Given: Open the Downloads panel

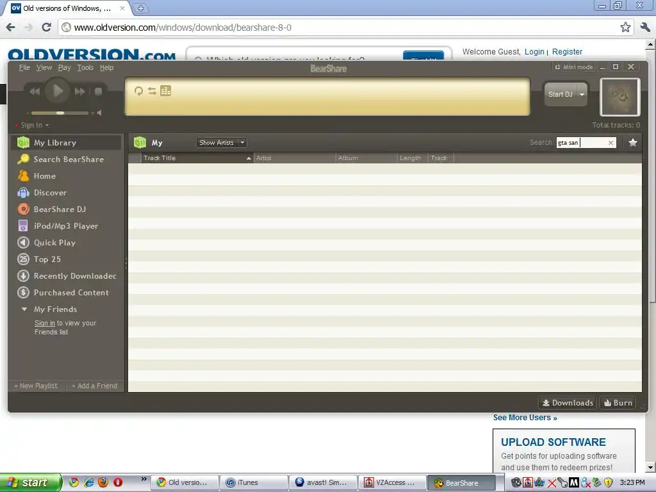Looking at the screenshot, I should click(x=568, y=403).
